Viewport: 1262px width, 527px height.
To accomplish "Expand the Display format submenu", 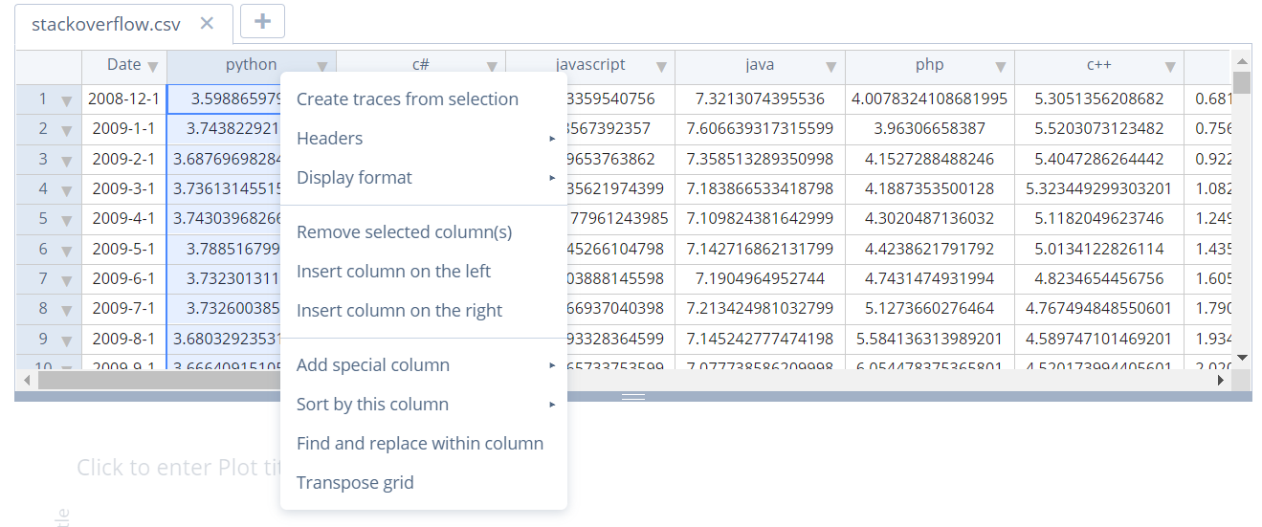I will [424, 178].
